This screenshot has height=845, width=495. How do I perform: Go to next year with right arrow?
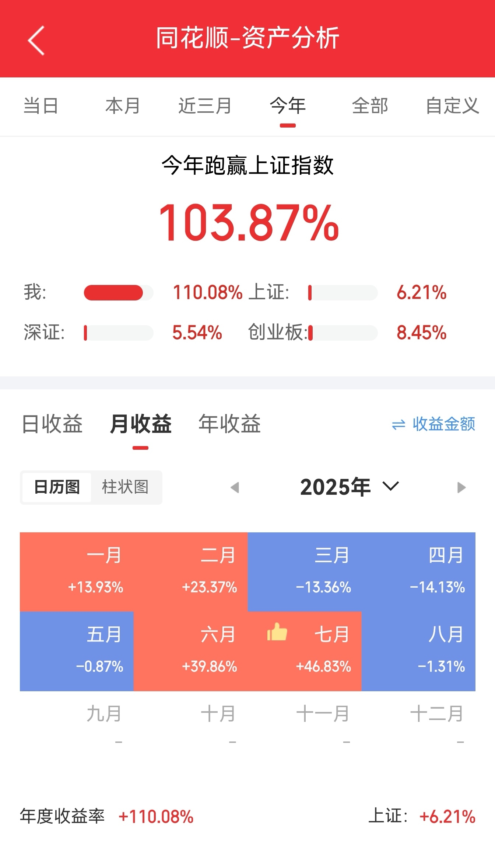pos(461,487)
